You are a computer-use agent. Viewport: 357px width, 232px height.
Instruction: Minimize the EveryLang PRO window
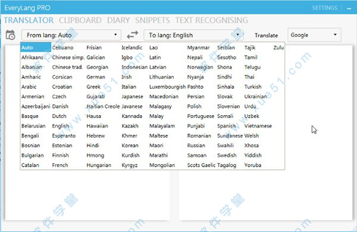pyautogui.click(x=349, y=8)
